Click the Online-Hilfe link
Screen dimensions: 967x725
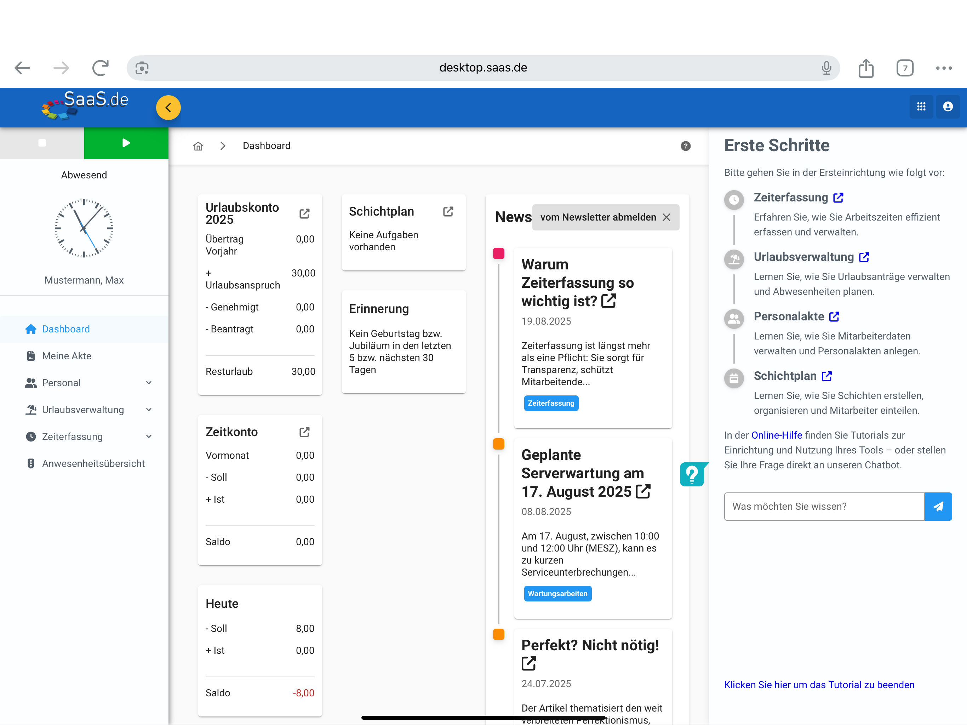(x=777, y=435)
